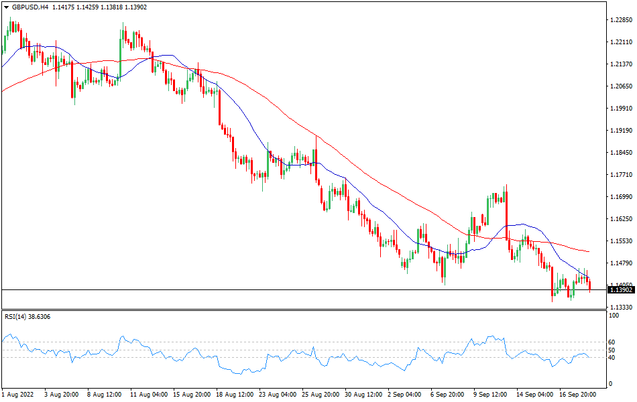
Task: Click the 1 Aug 2022 date label
Action: [19, 395]
